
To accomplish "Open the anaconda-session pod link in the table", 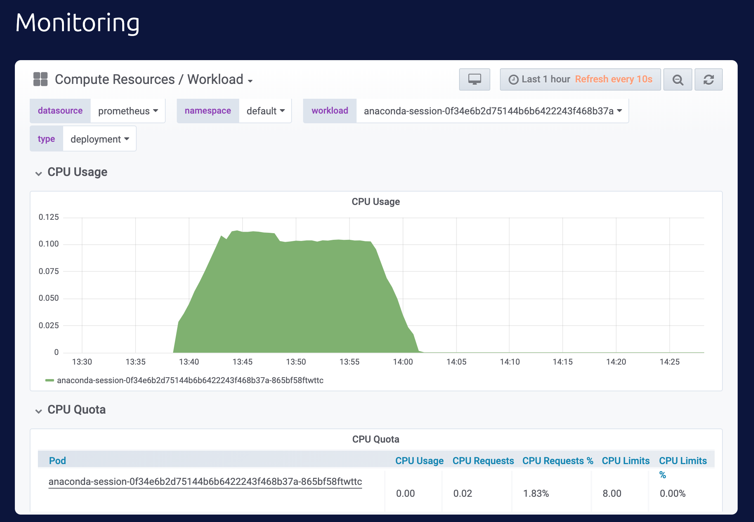I will click(205, 482).
